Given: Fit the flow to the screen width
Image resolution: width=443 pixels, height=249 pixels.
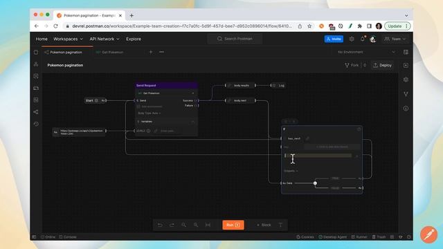Looking at the screenshot, I should tap(208, 225).
